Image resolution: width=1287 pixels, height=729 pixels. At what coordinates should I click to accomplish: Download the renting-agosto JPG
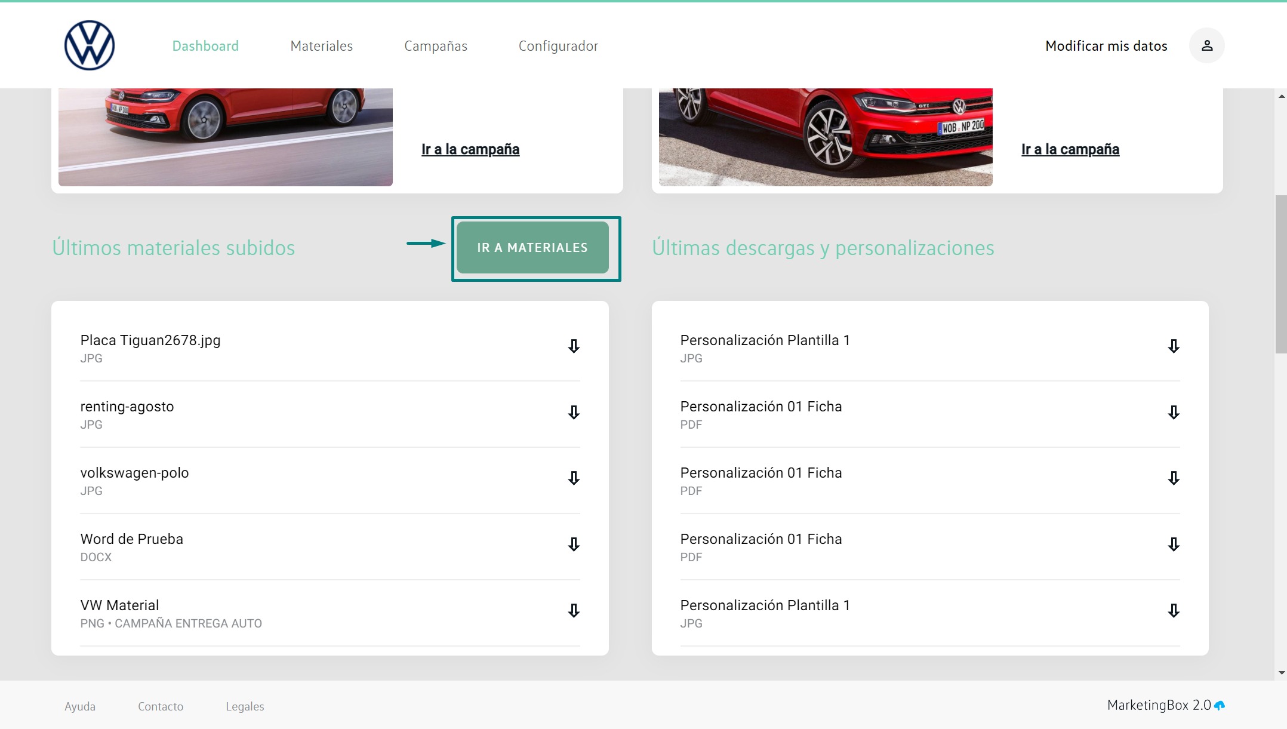(574, 413)
